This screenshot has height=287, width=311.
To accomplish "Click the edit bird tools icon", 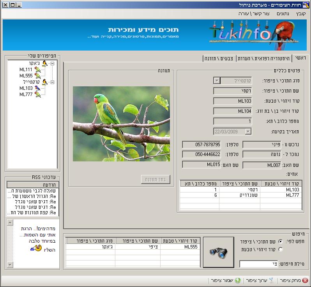I will (272, 280).
